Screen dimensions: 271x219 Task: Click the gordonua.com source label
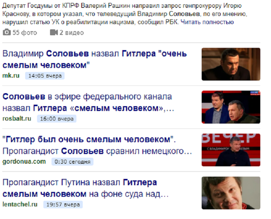click(x=24, y=161)
